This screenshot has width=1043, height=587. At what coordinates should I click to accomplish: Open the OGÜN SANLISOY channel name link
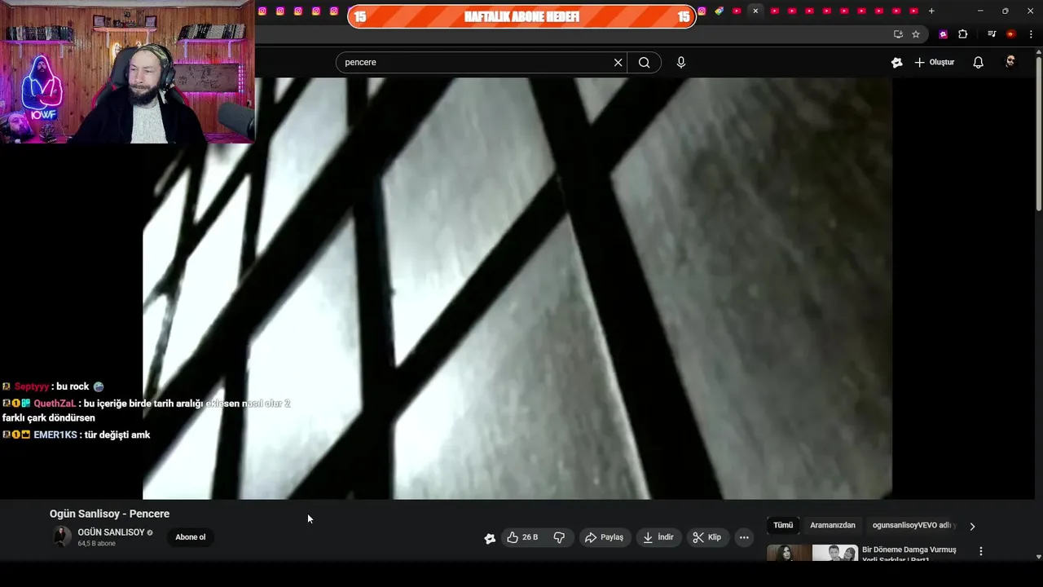point(111,532)
